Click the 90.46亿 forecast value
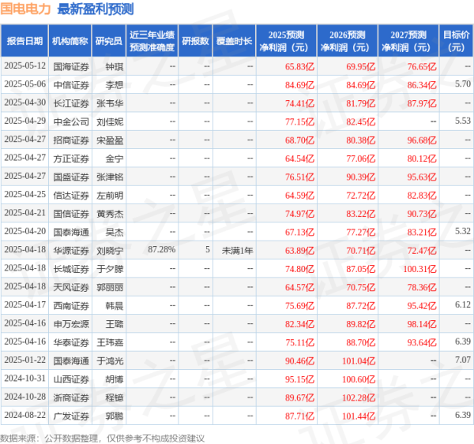 point(299,361)
